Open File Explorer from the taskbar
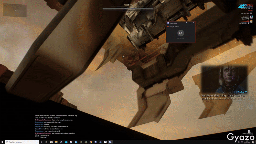Viewport: 256px width, 144px height. [56, 142]
